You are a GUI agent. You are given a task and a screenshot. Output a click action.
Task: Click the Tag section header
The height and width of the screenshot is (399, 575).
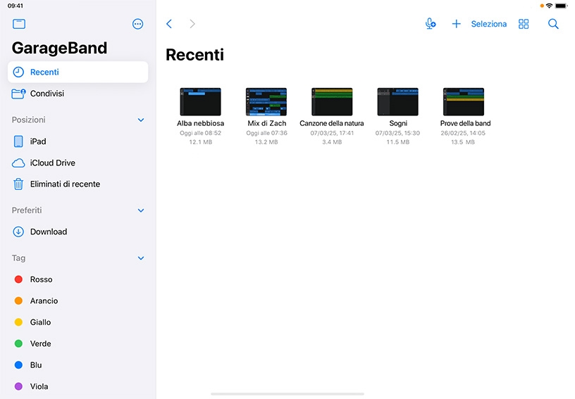(19, 258)
